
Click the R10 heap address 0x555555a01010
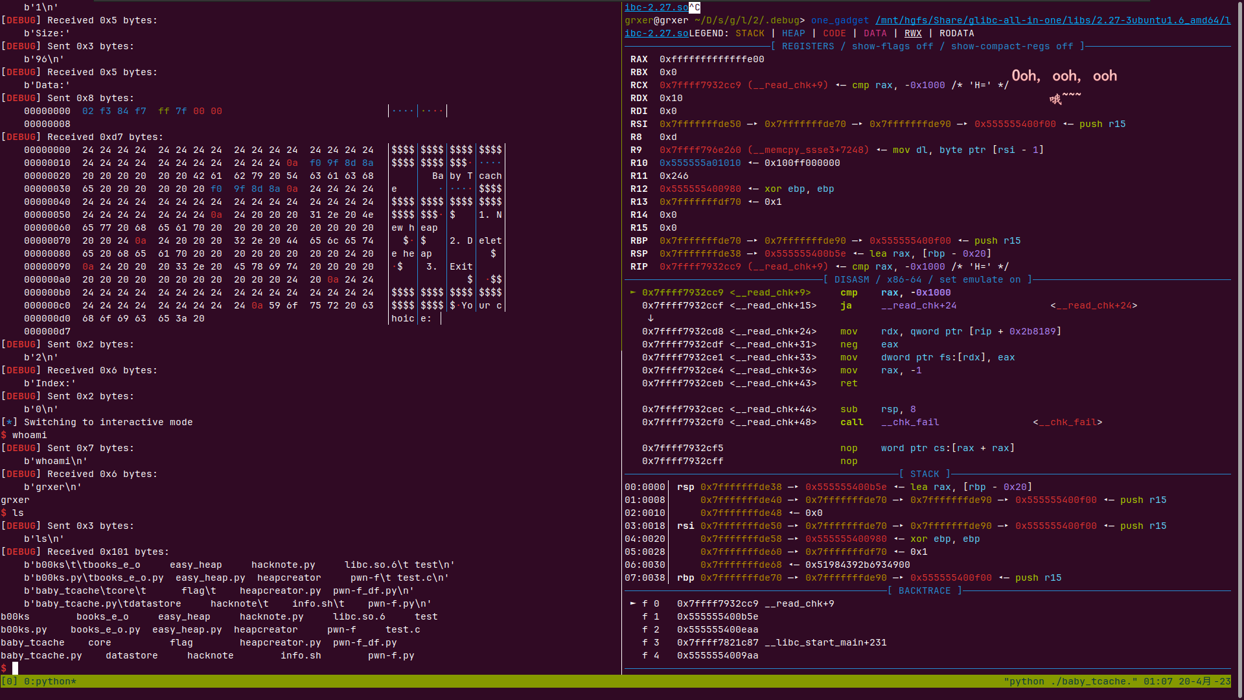tap(700, 163)
